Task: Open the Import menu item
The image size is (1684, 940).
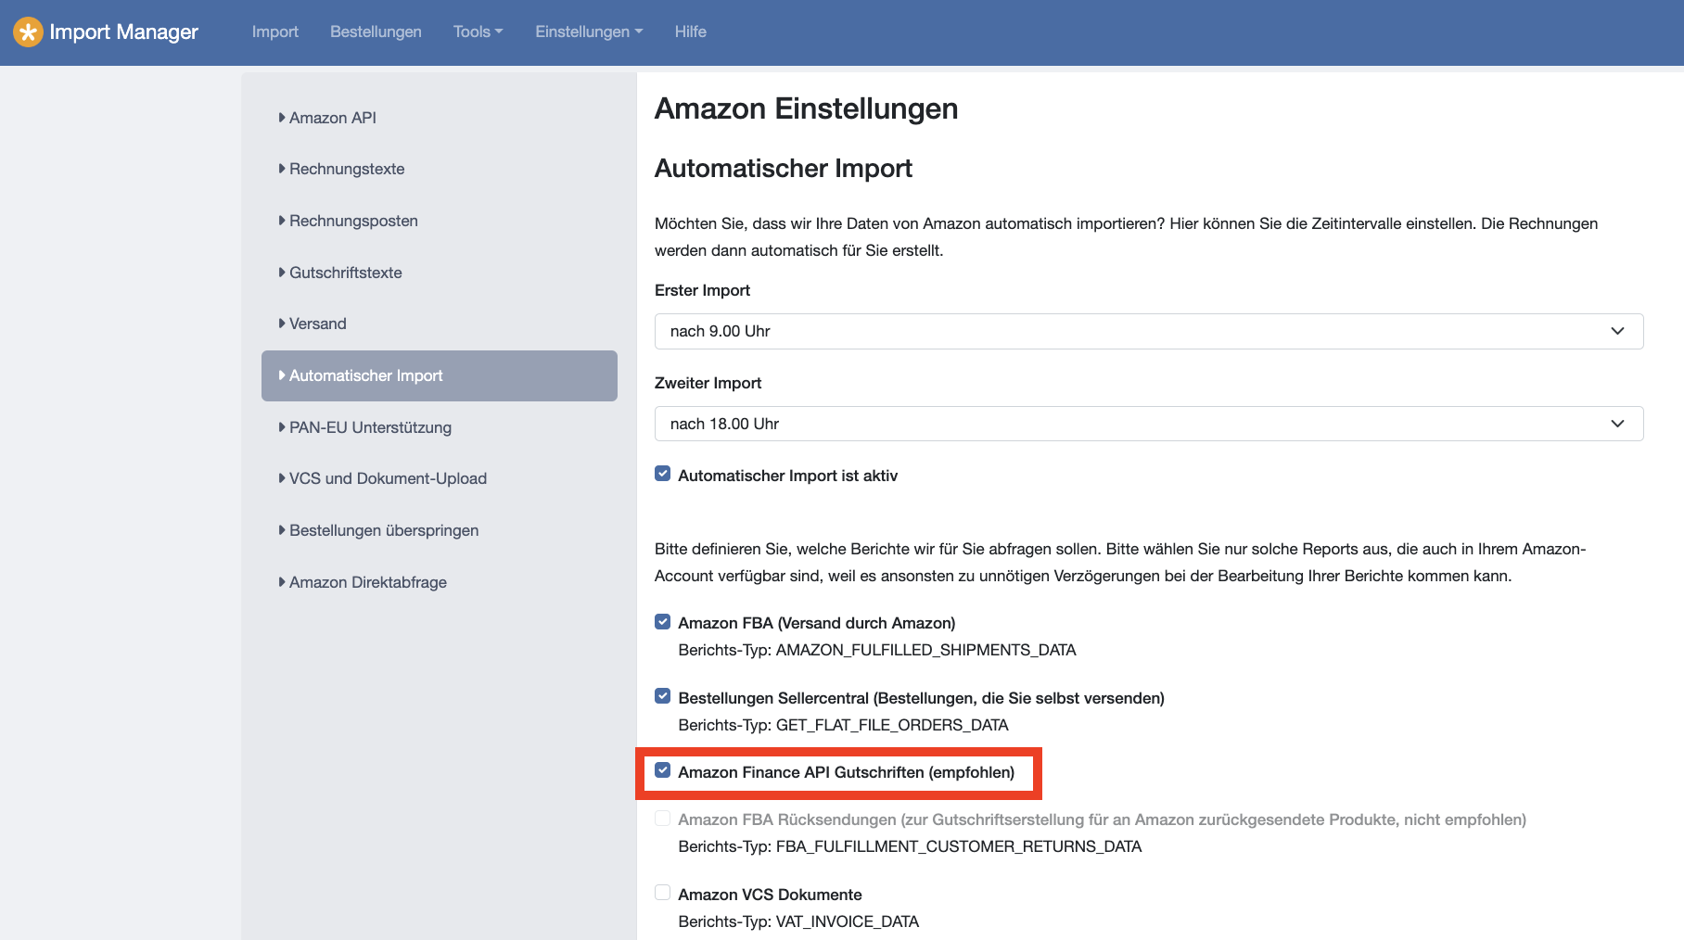Action: click(275, 32)
